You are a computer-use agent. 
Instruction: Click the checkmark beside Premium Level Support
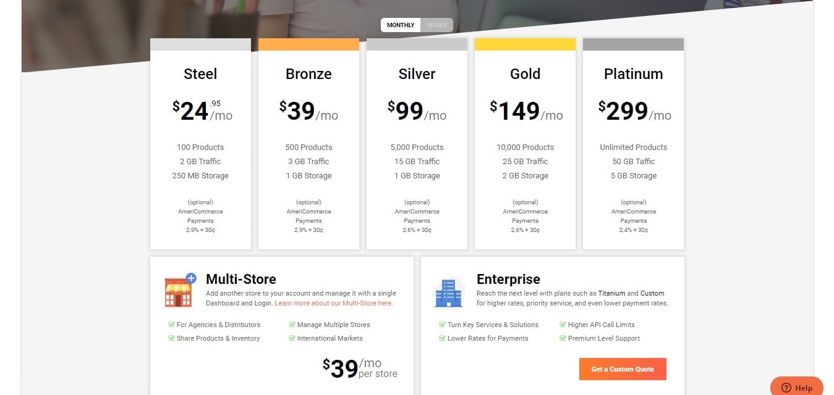click(563, 338)
